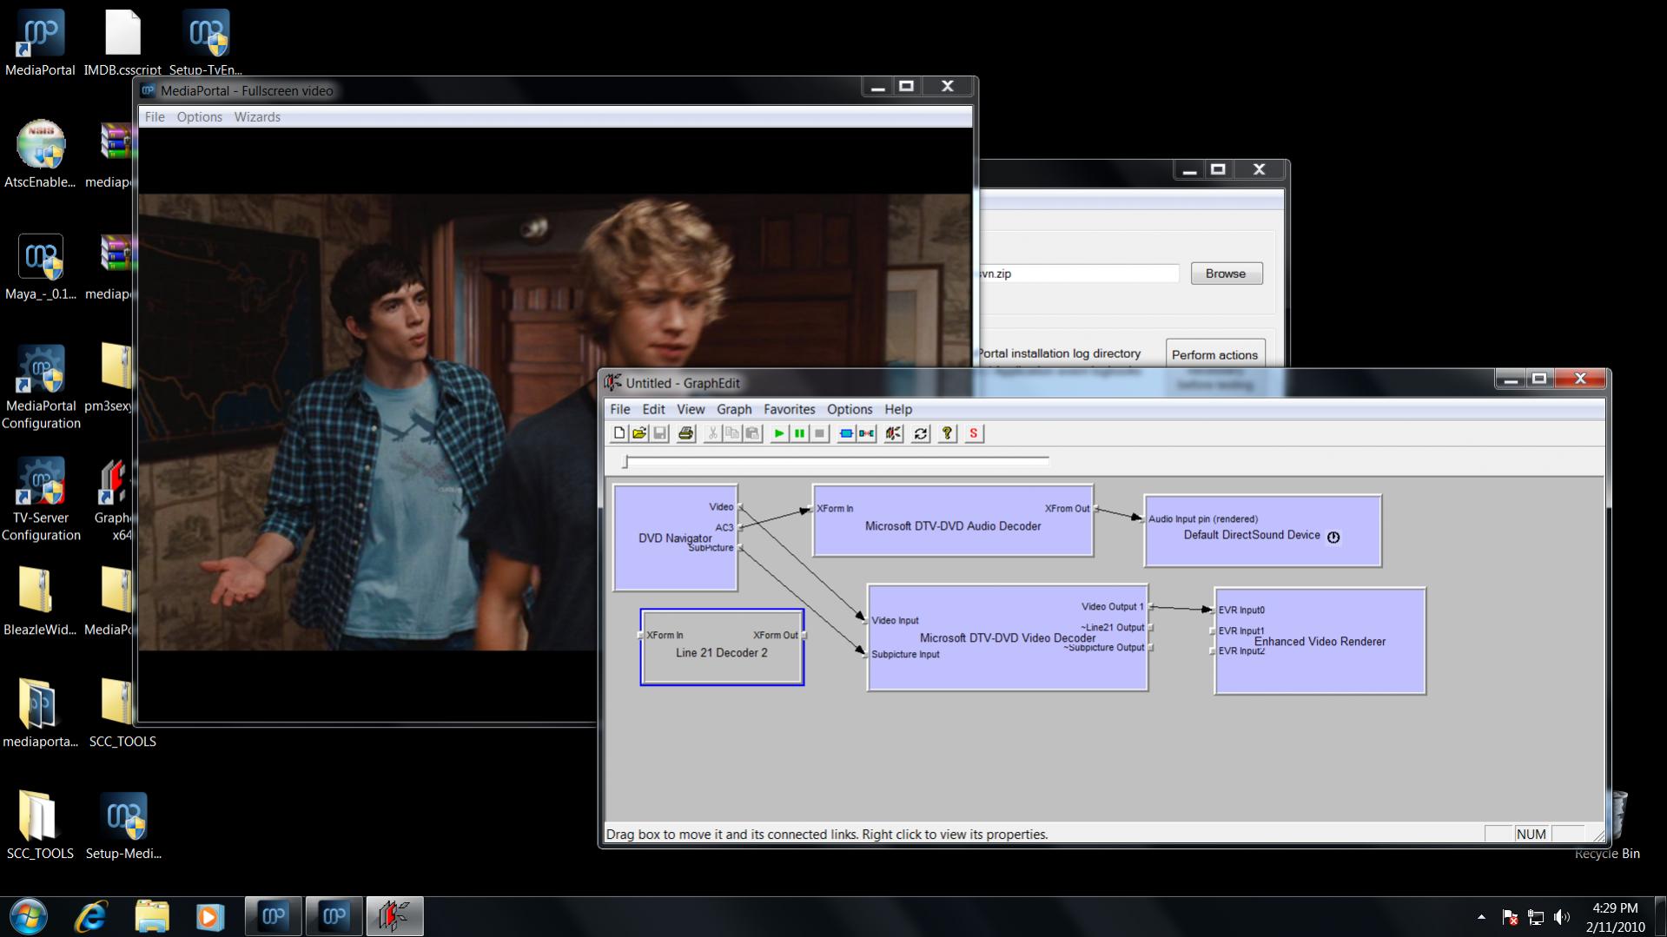Open the Wizards menu in MediaPortal
Viewport: 1667px width, 937px height.
point(257,117)
